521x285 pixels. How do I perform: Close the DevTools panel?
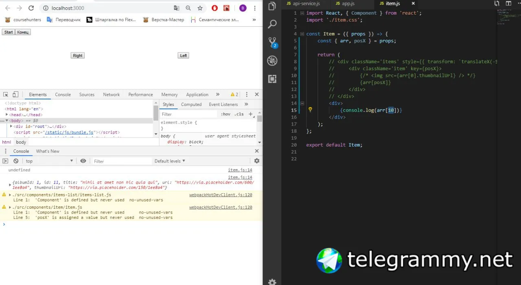tap(257, 95)
